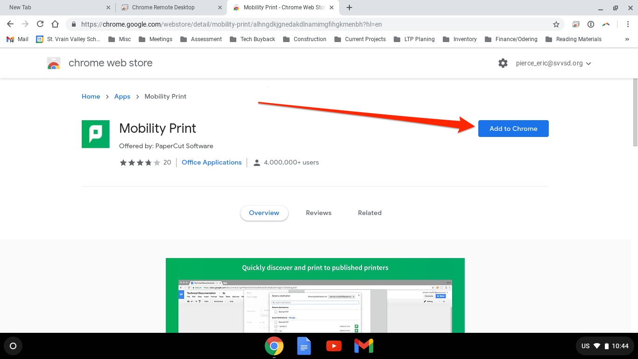
Task: Open the Chrome OS launcher circle
Action: coord(13,346)
